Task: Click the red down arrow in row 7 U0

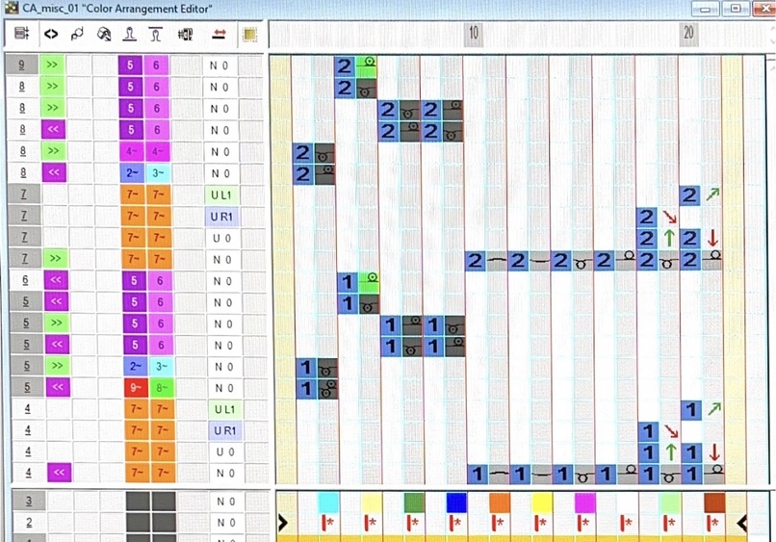Action: pos(712,238)
